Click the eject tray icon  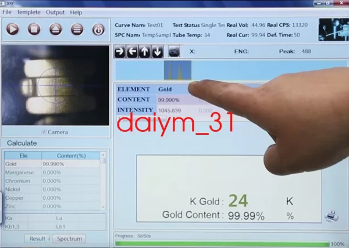point(55,29)
